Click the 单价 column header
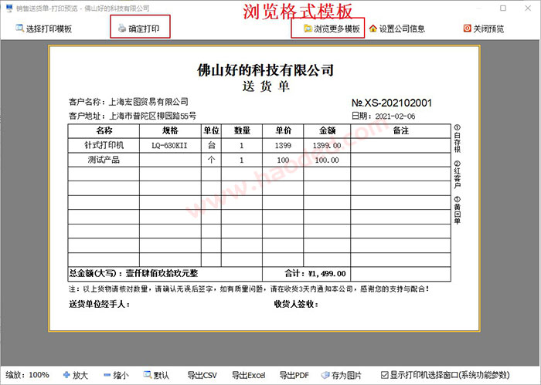This screenshot has width=541, height=385. [283, 131]
